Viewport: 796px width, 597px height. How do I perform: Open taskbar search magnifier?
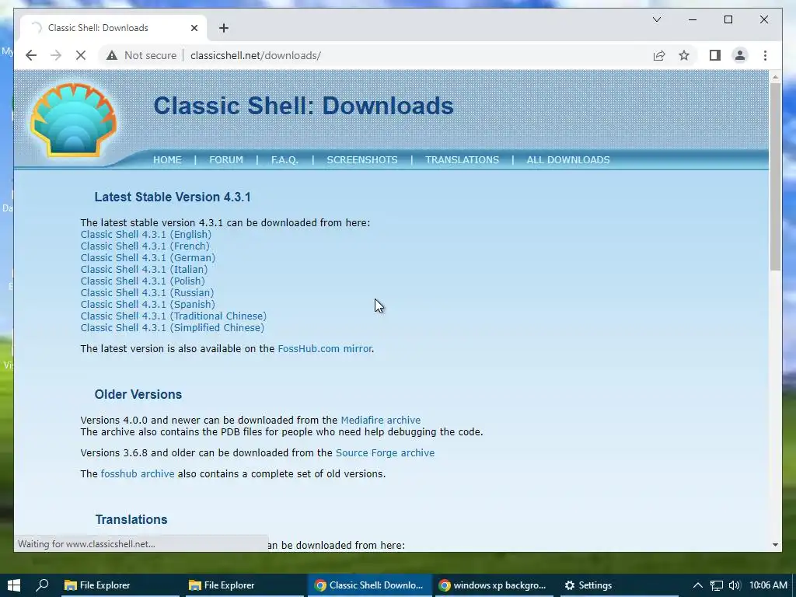(42, 585)
